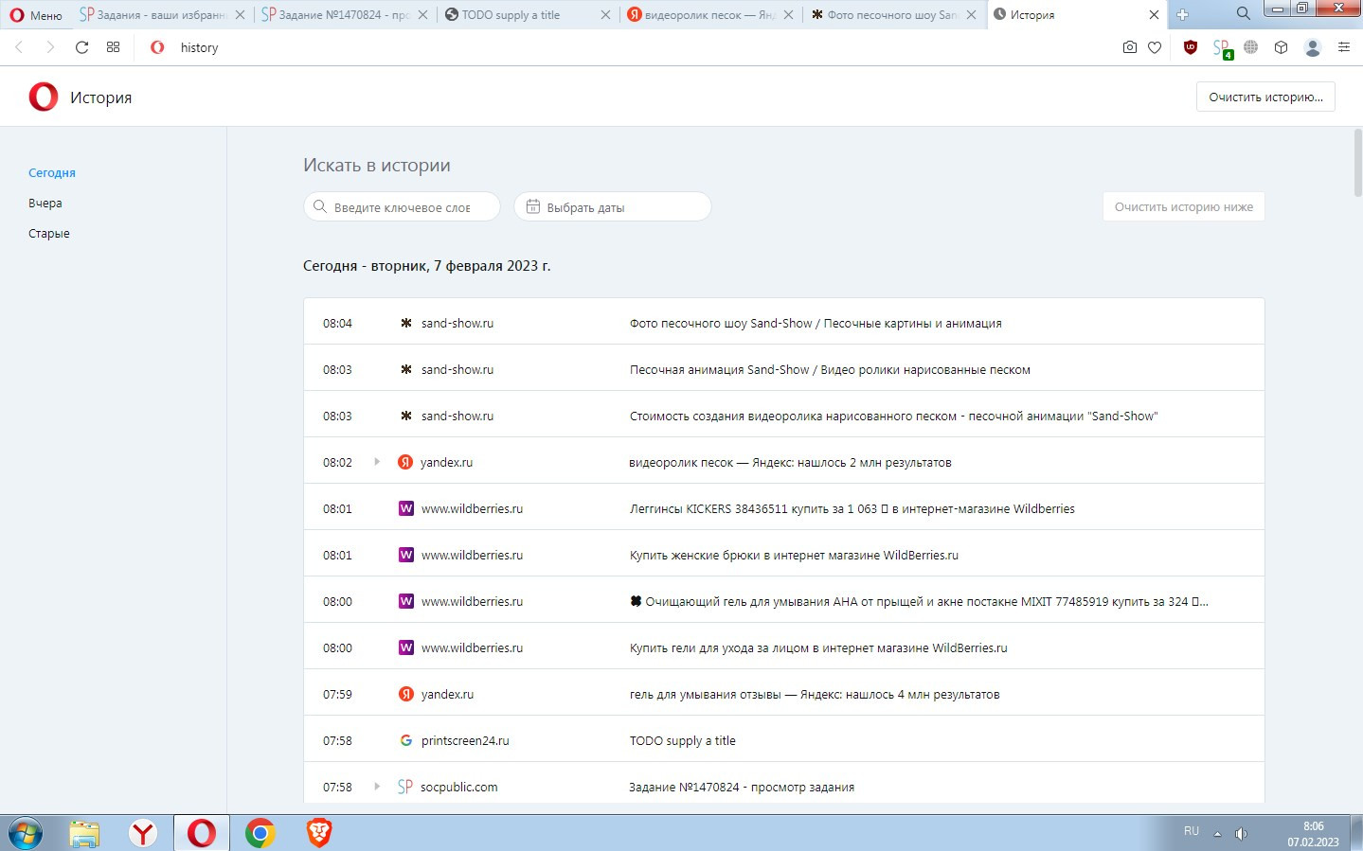Show hidden tray icons arrow

point(1217,834)
